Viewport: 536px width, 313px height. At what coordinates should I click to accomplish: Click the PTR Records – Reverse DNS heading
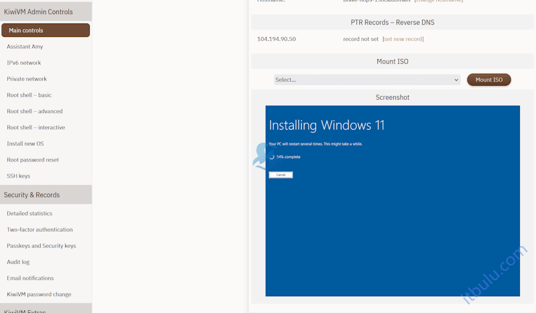tap(393, 22)
